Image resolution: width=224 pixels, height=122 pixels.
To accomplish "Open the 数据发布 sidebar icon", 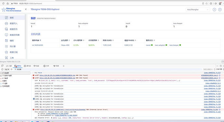I will coord(6,29).
